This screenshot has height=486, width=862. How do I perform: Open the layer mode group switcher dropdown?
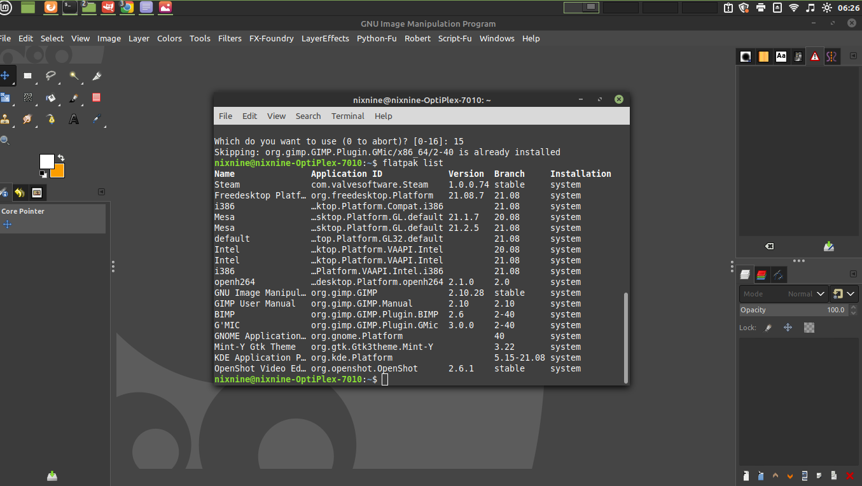point(844,294)
